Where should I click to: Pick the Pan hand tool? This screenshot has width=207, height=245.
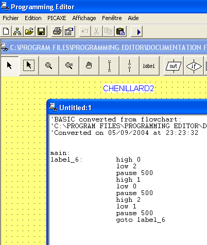click(89, 65)
